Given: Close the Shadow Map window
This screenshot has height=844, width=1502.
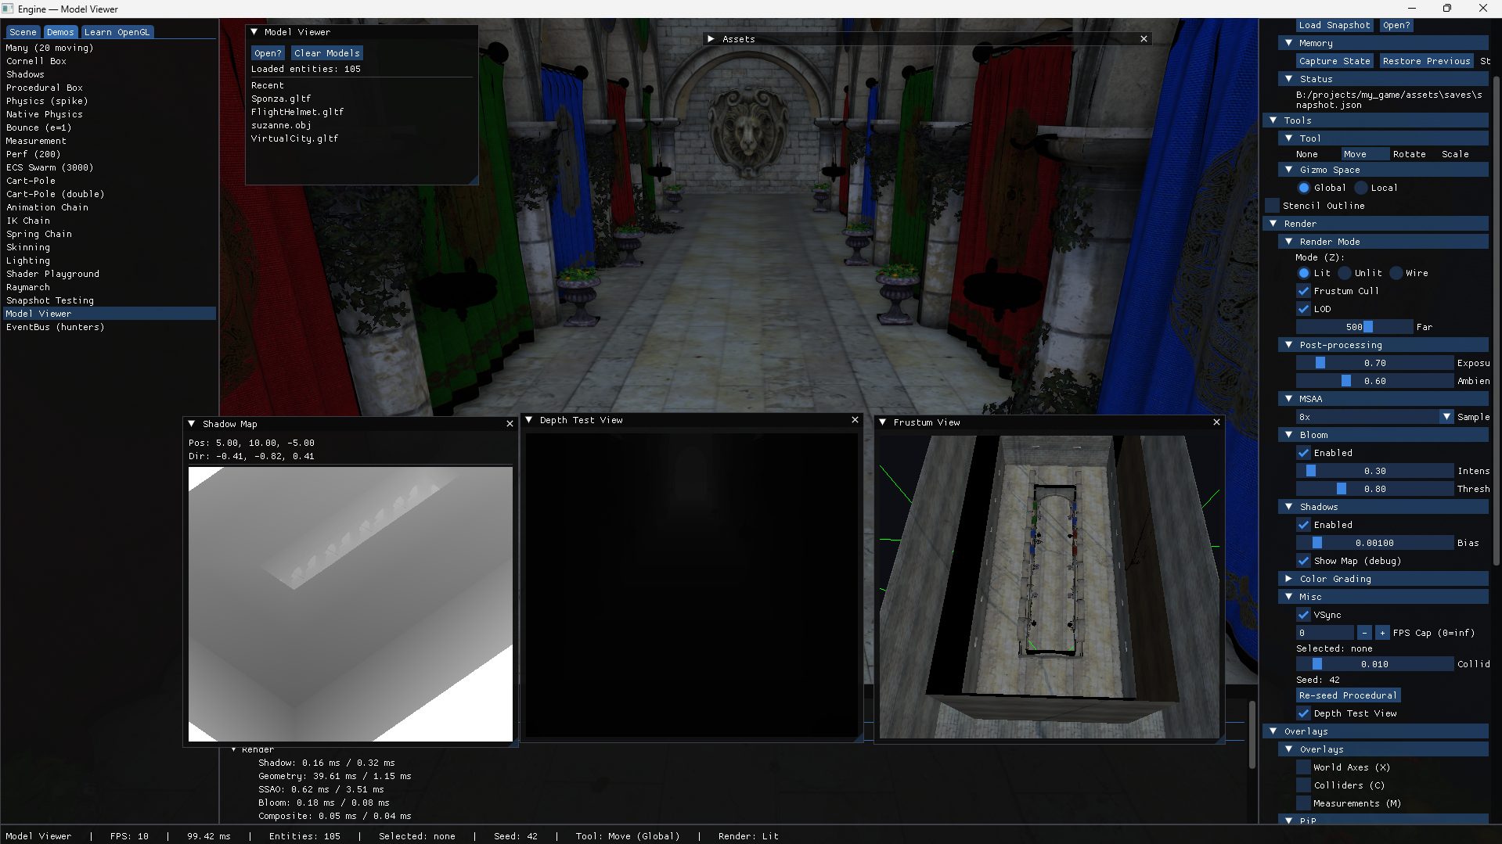Looking at the screenshot, I should (510, 424).
